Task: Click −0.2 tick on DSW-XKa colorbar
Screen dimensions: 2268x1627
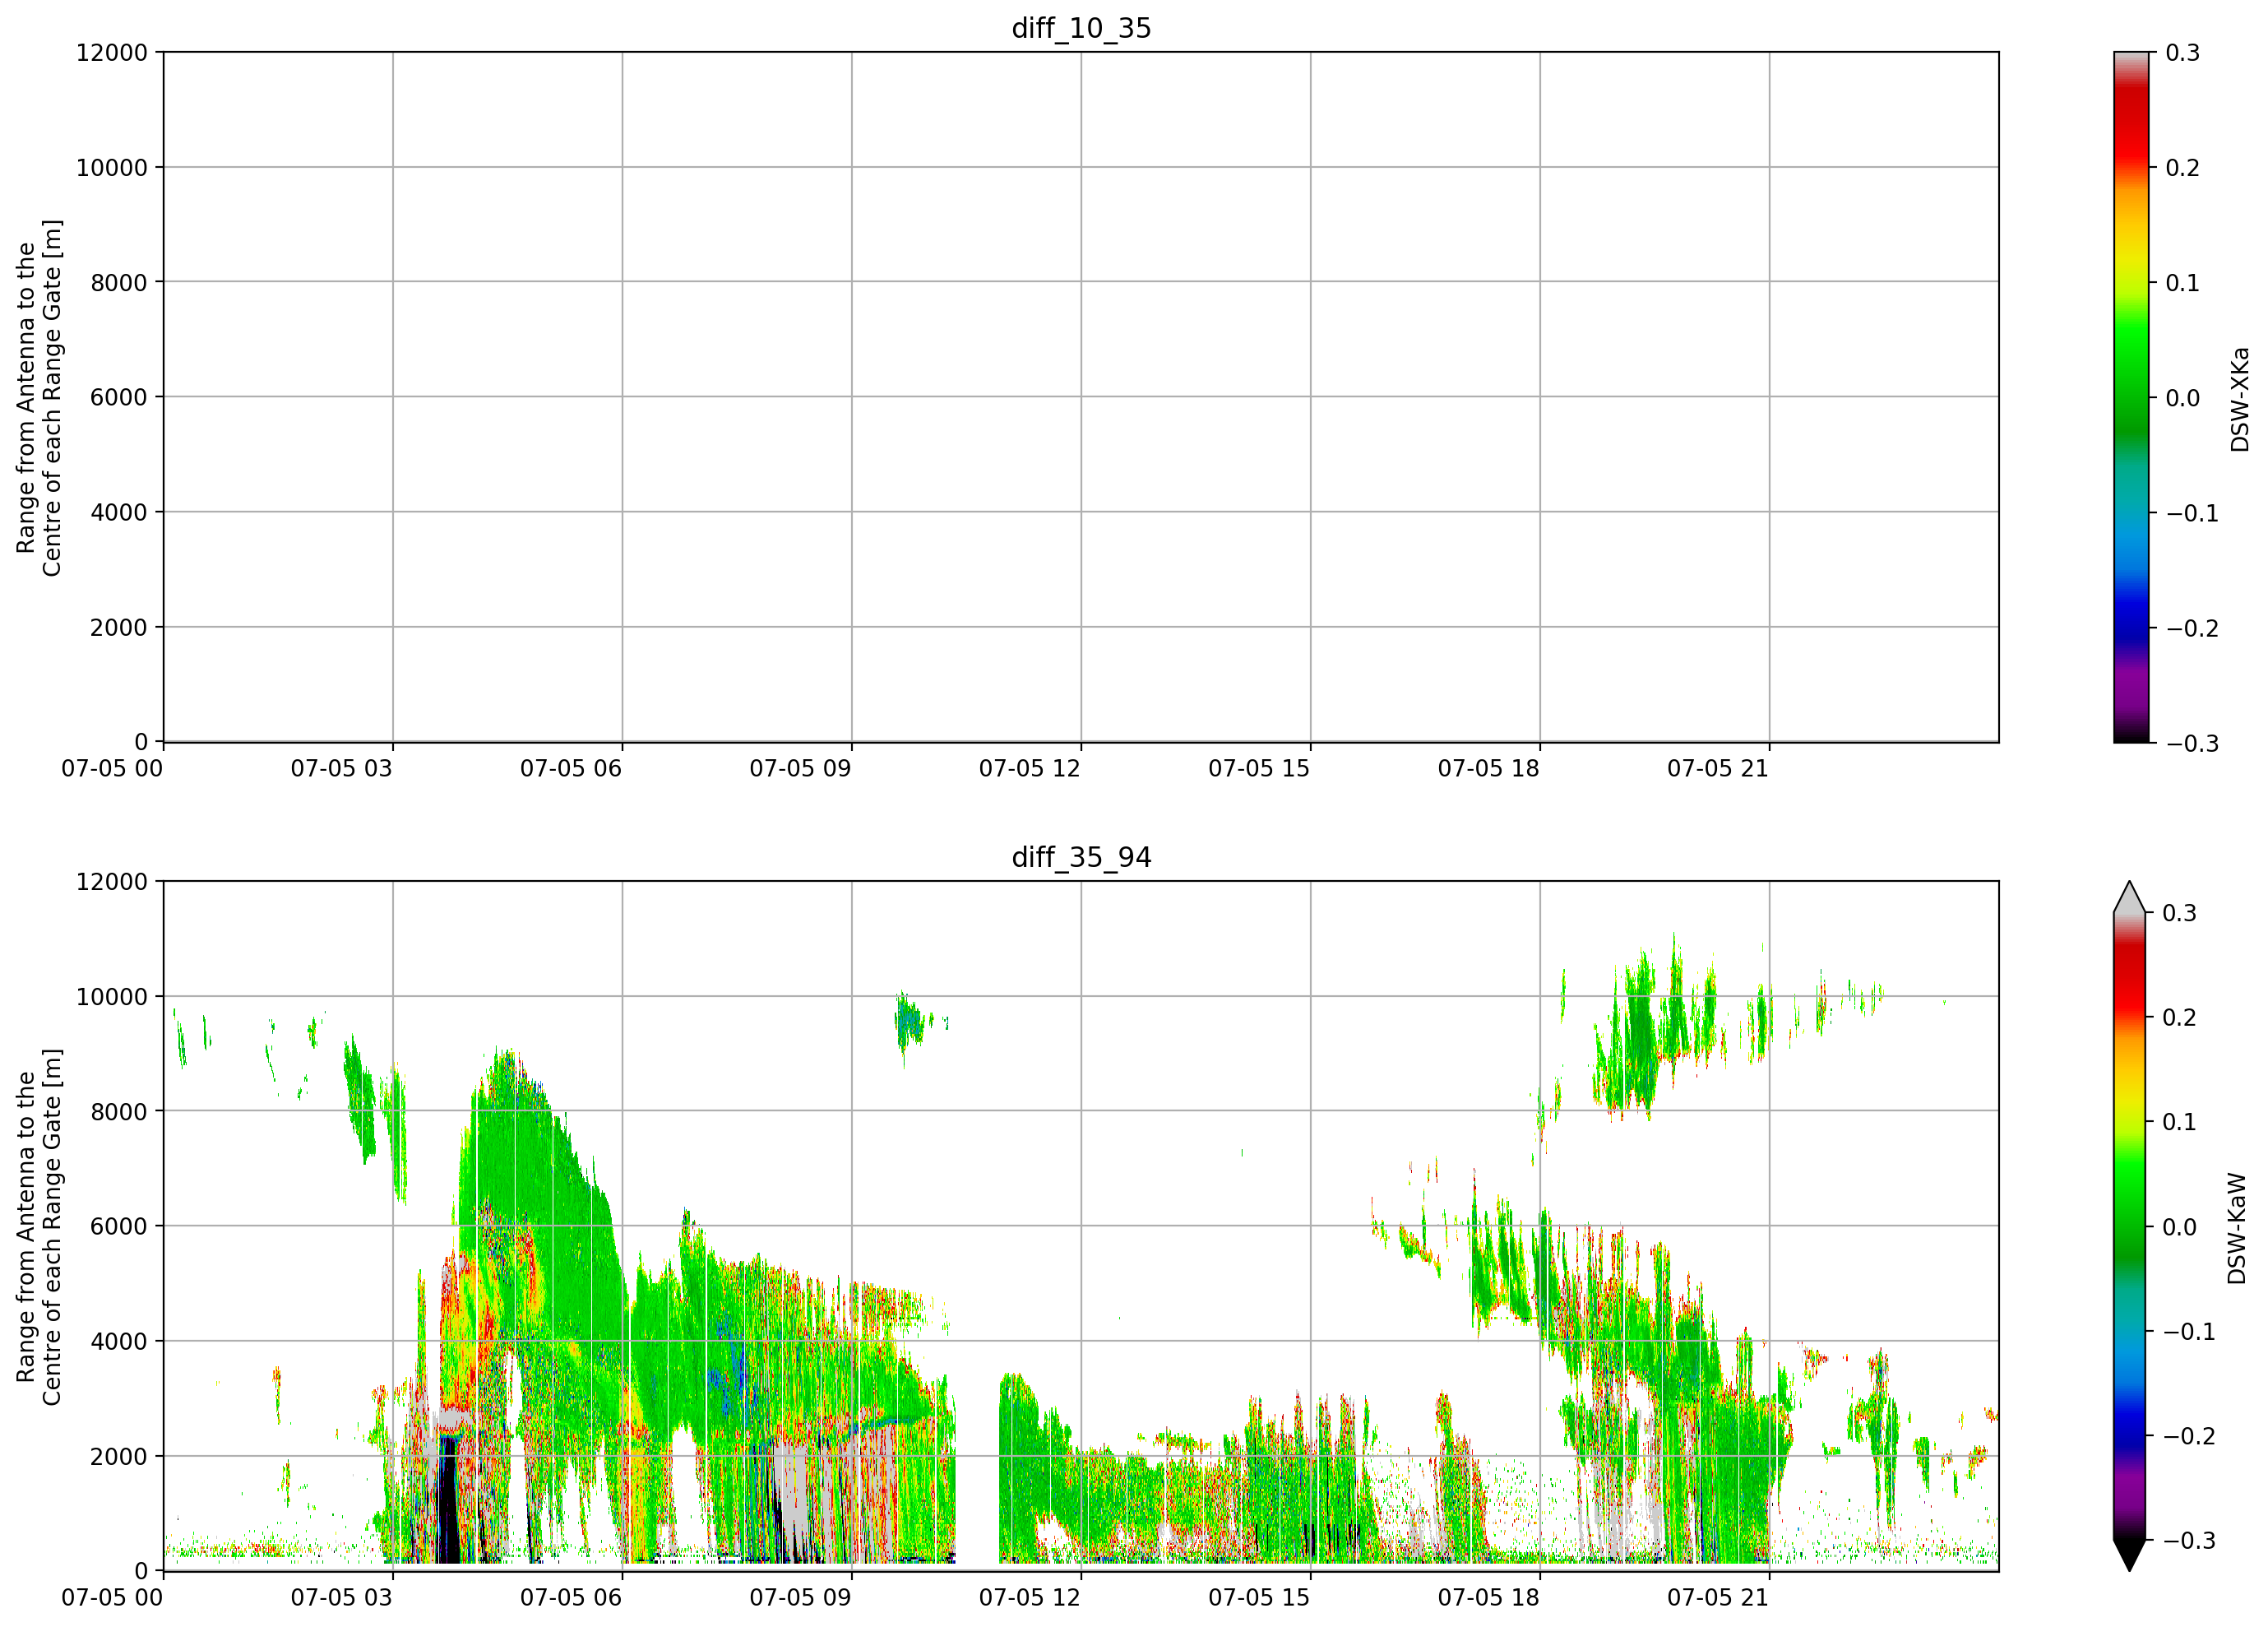Action: pyautogui.click(x=2192, y=628)
